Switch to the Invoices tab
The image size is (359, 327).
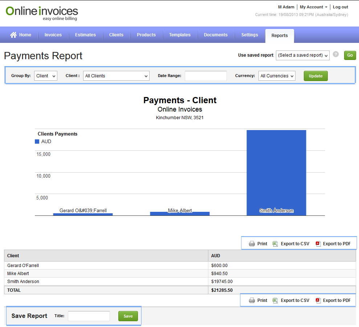pos(53,35)
